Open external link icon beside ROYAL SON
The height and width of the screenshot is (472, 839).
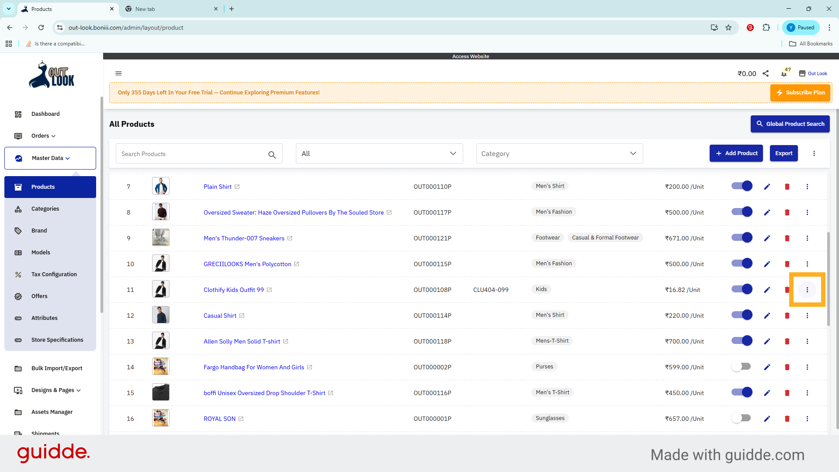(241, 419)
